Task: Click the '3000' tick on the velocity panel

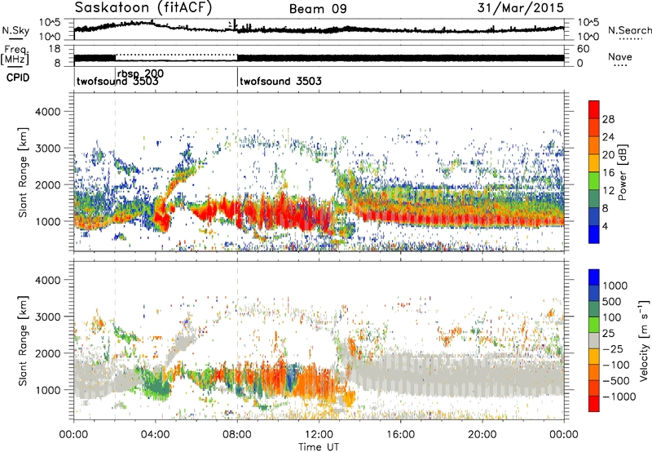Action: tap(48, 317)
